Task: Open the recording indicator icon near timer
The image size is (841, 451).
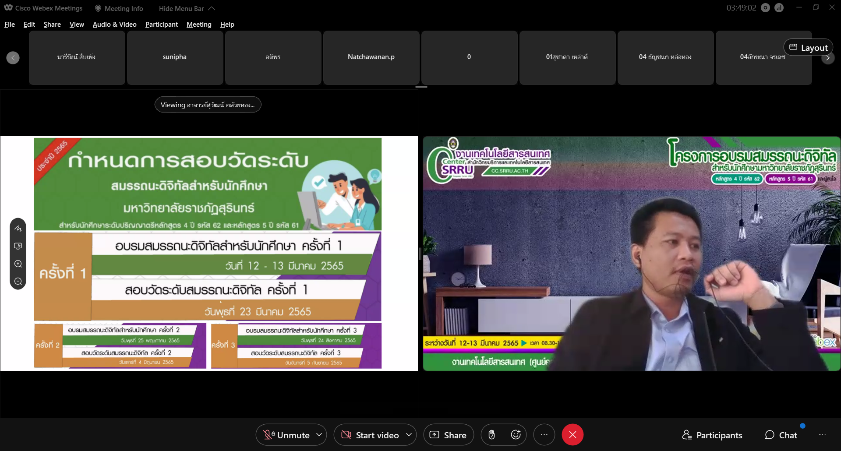Action: point(765,8)
